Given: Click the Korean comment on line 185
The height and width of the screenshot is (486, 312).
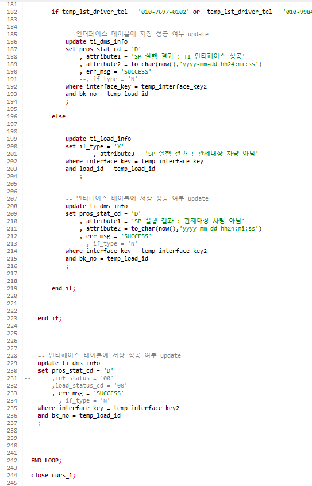Looking at the screenshot, I should point(137,34).
